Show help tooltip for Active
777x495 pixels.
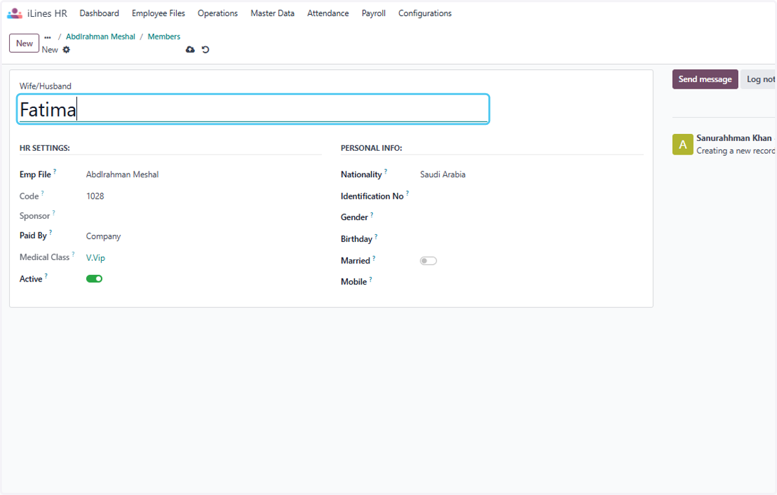46,276
